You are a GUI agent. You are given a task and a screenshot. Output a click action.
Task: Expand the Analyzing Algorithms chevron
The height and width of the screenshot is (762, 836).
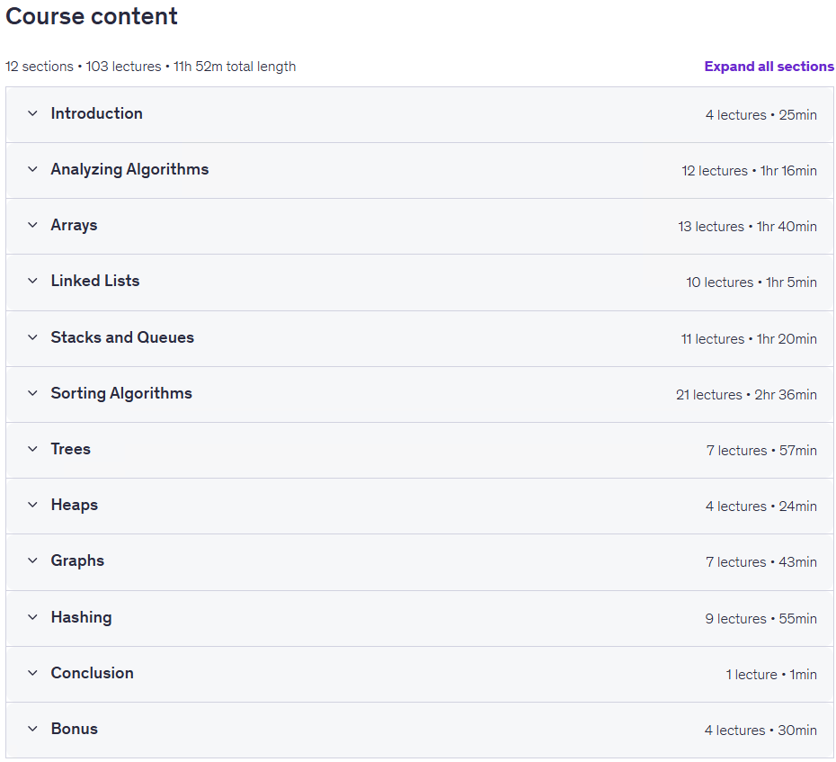32,170
